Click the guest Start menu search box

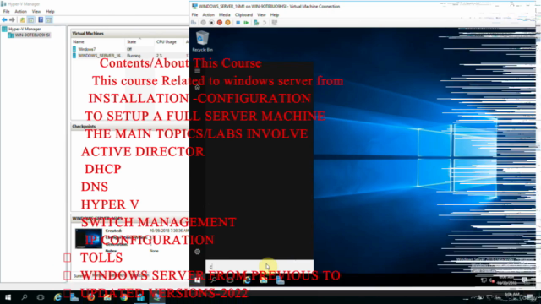click(260, 267)
